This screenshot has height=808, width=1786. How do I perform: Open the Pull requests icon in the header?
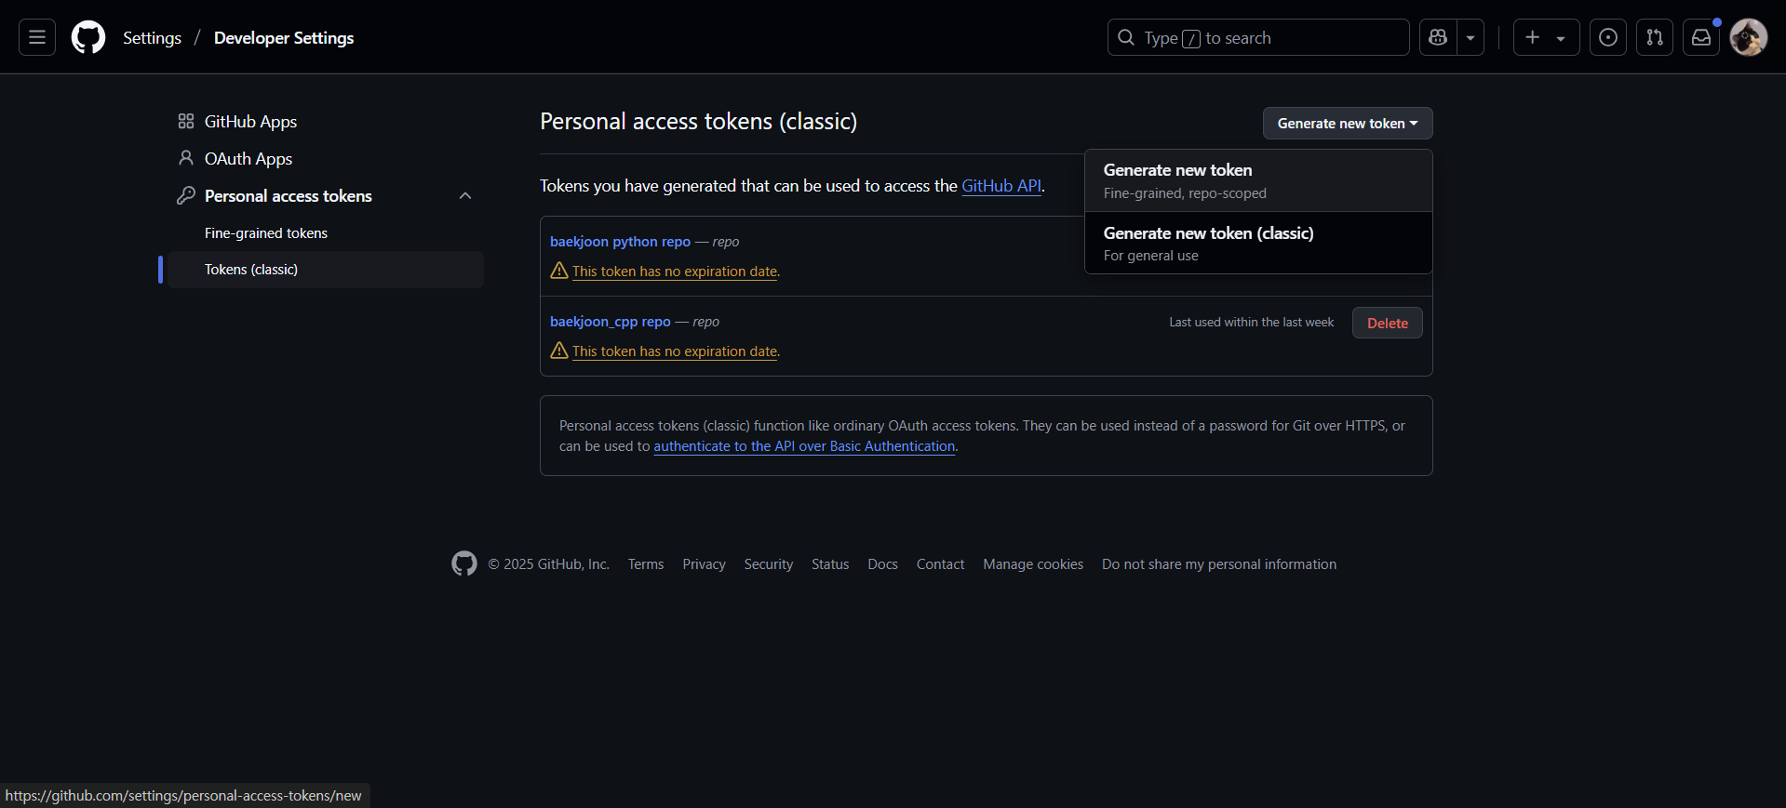click(x=1654, y=37)
